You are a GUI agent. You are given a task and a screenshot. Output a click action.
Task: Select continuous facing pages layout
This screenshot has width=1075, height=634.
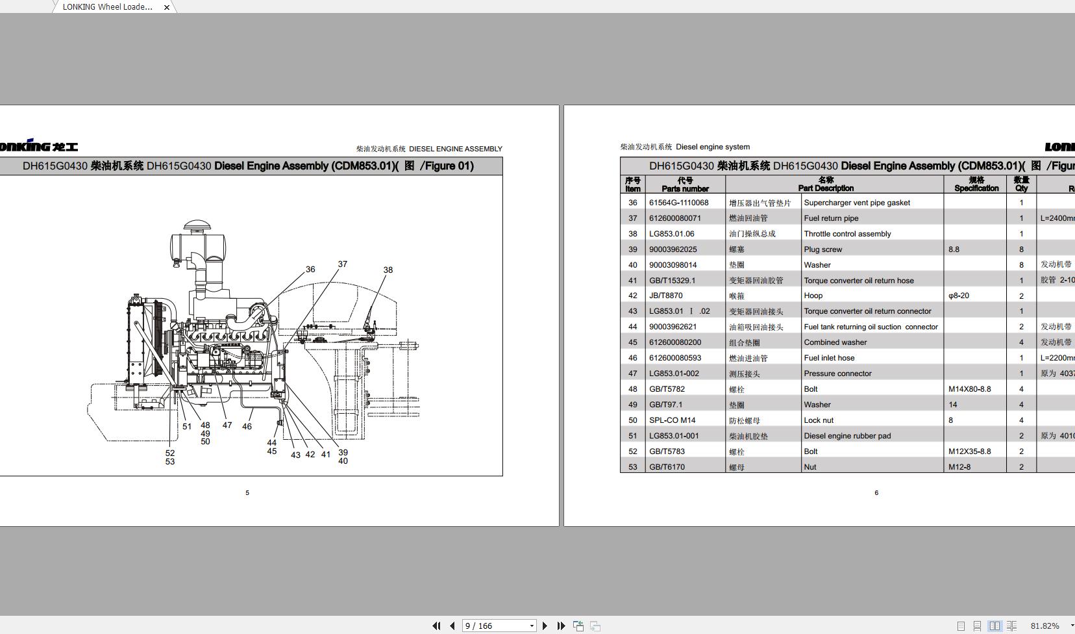click(x=1011, y=626)
